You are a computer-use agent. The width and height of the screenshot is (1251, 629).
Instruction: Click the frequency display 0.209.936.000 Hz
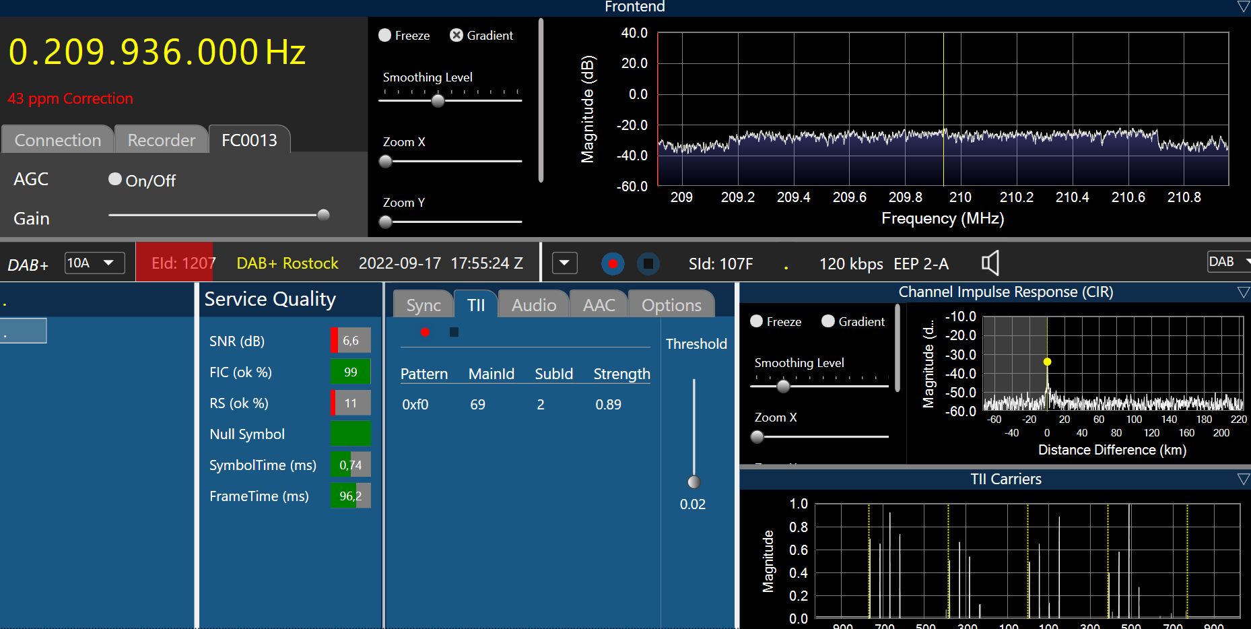157,53
